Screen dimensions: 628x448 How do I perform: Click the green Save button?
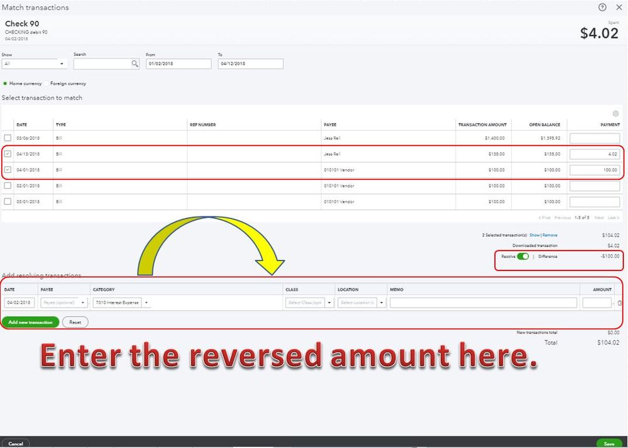[609, 444]
